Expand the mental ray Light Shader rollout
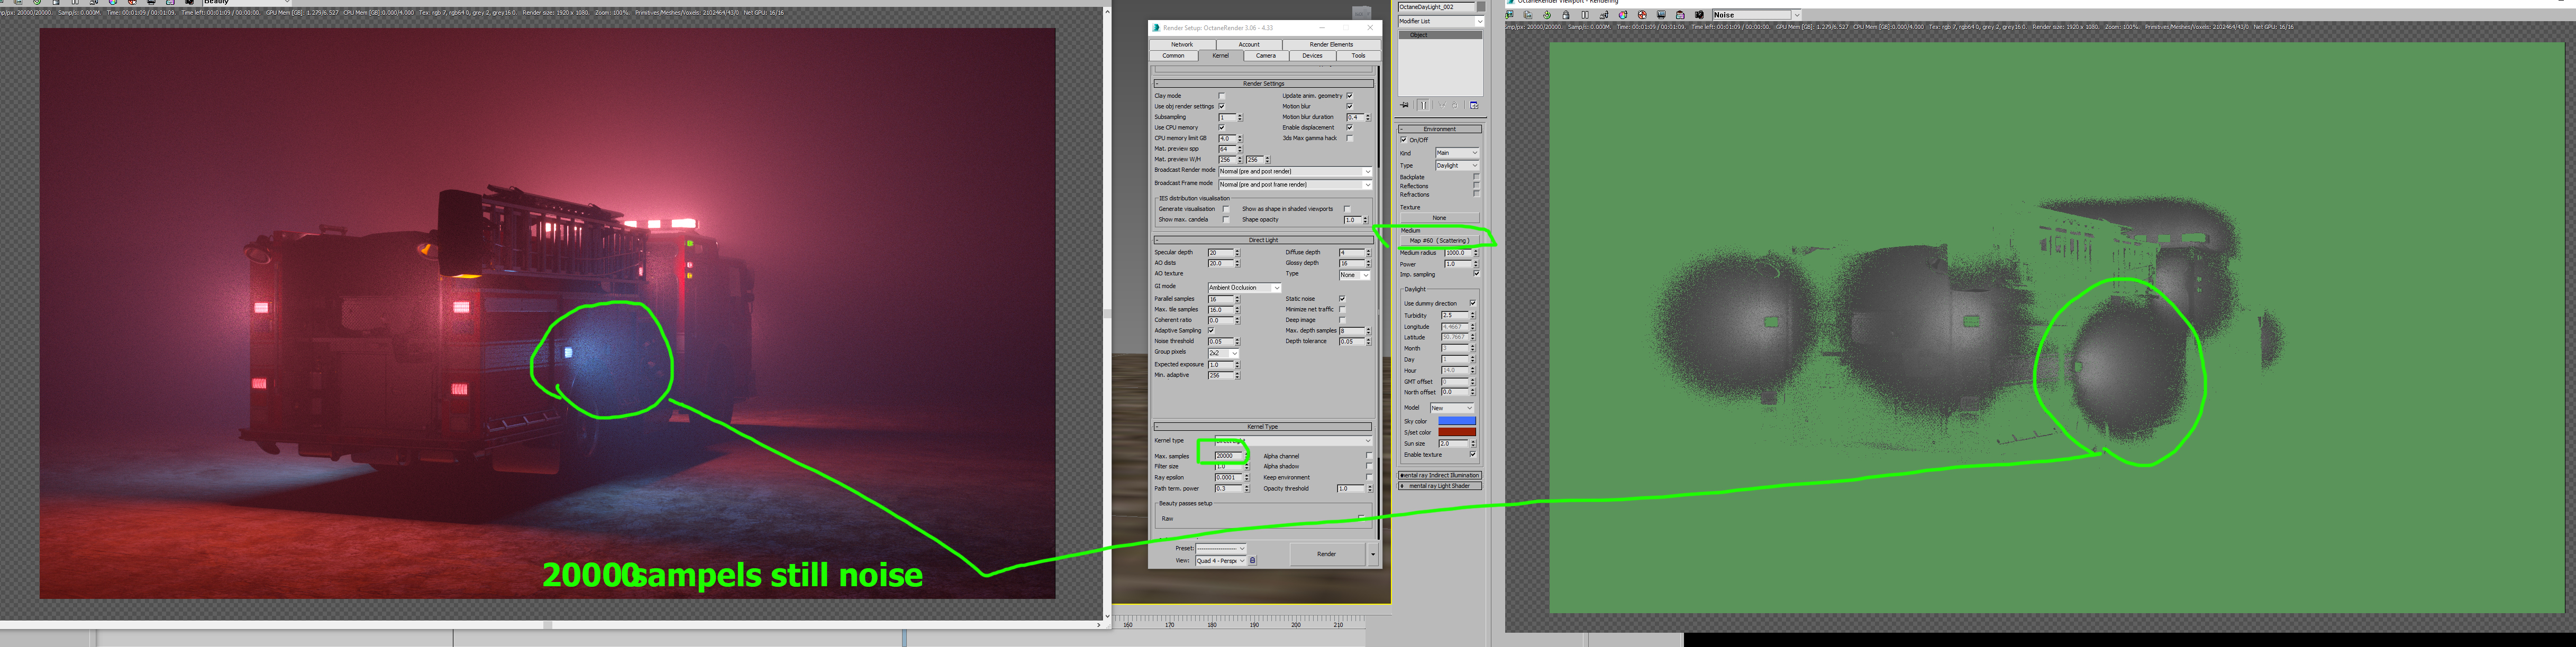The width and height of the screenshot is (2576, 647). click(1439, 486)
